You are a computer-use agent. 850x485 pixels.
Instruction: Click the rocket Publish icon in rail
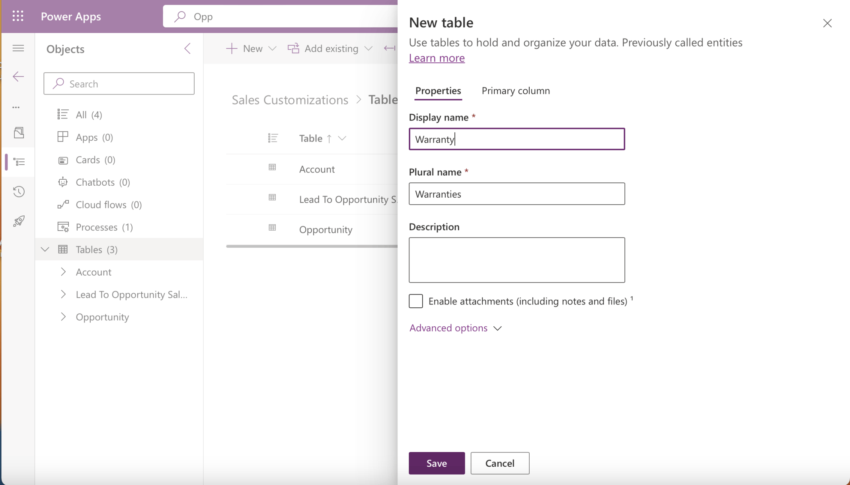[x=19, y=221]
